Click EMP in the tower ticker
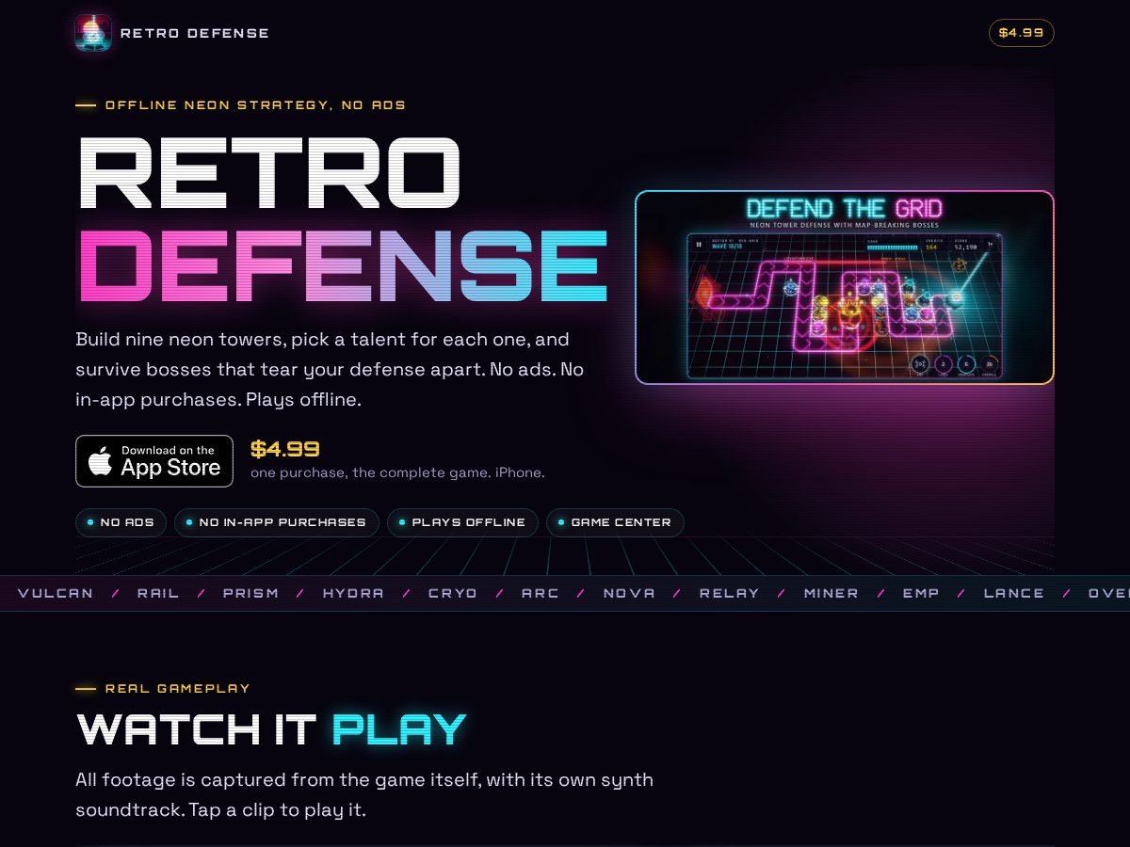The image size is (1130, 847). tap(921, 593)
